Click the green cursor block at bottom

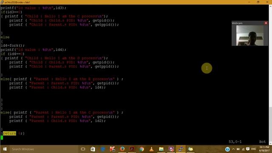click(x=2, y=138)
